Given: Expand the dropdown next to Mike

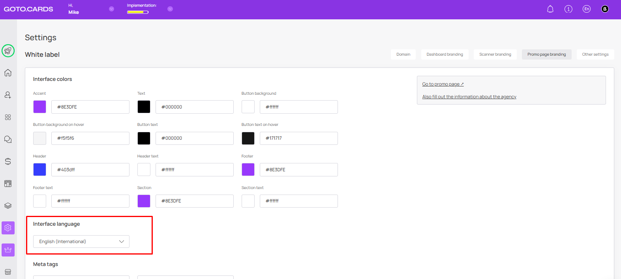Looking at the screenshot, I should (111, 9).
